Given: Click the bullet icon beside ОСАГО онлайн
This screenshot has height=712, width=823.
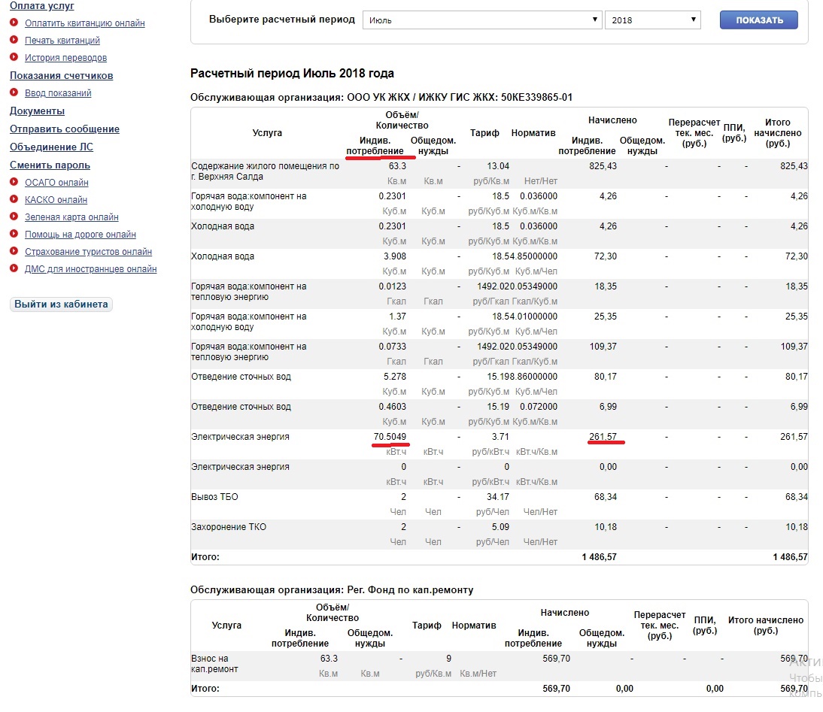Looking at the screenshot, I should (x=14, y=182).
